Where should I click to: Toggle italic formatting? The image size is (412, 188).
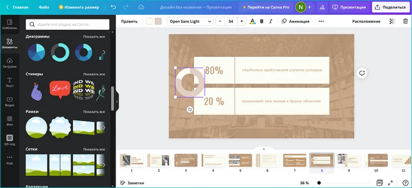[271, 21]
